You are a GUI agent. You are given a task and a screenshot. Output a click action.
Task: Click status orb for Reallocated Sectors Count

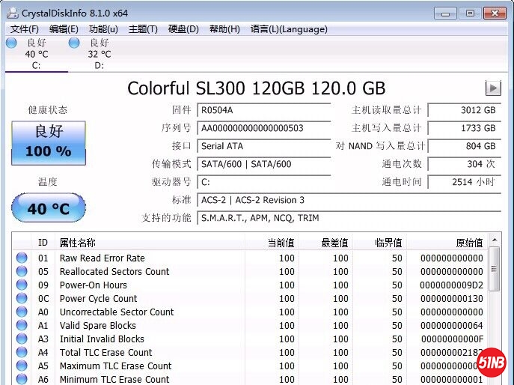point(22,271)
